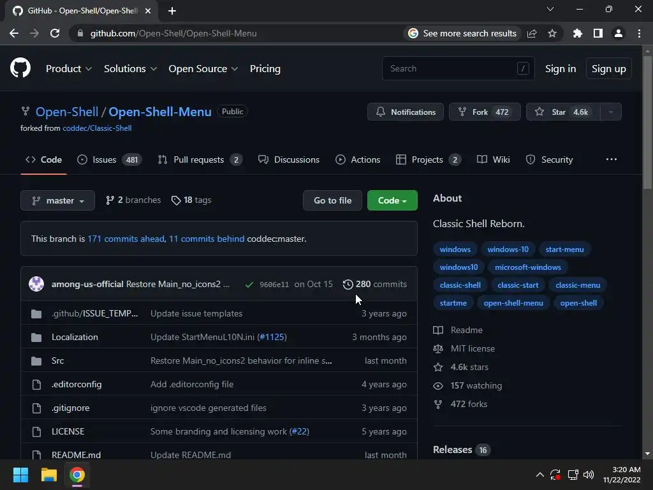Open the Chrome profile avatar icon
The height and width of the screenshot is (490, 653).
[619, 33]
